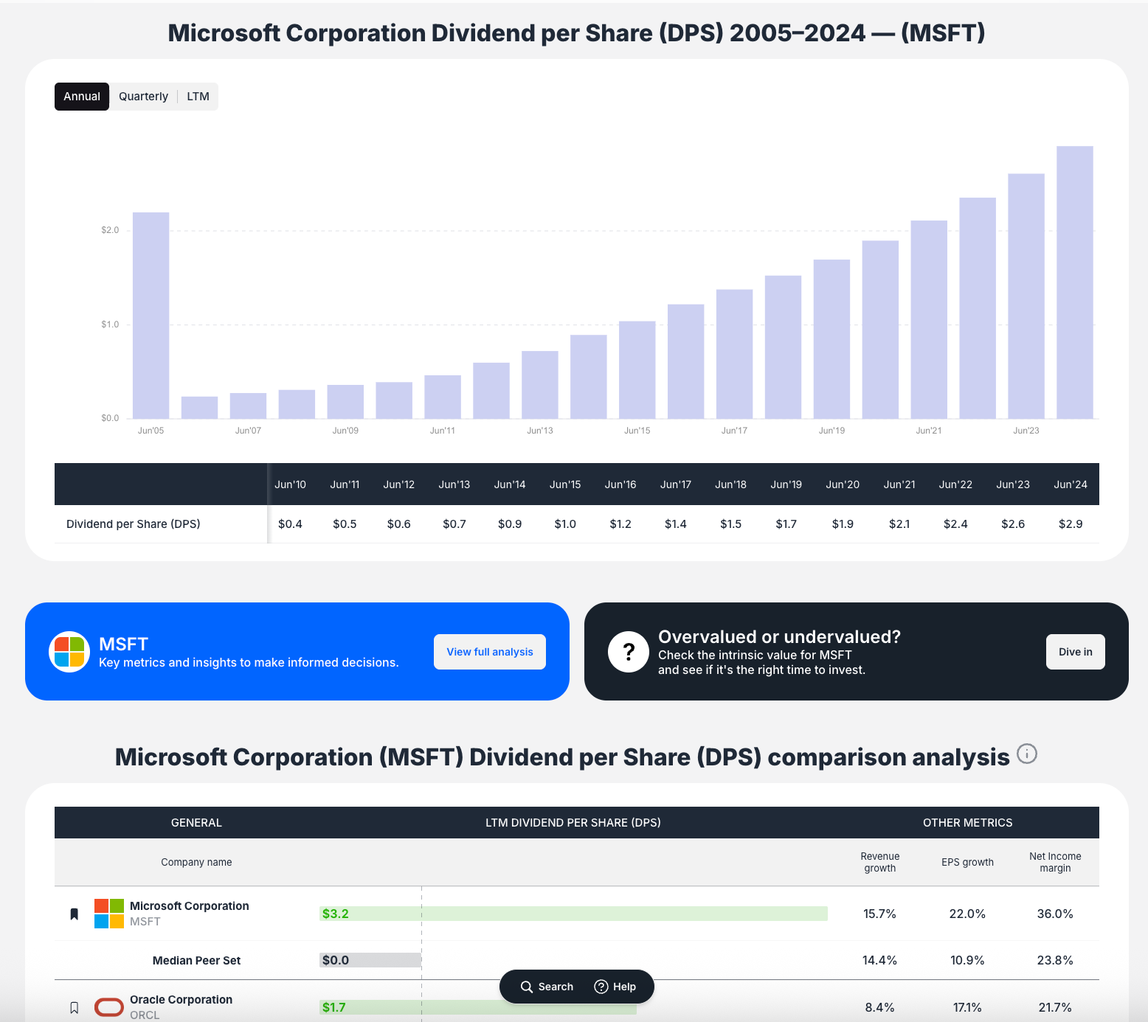The image size is (1148, 1022).
Task: Click the tallest Jun'24 bar in the chart
Action: 1075,282
